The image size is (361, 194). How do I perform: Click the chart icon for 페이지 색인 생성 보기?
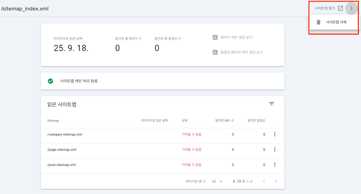click(x=215, y=37)
